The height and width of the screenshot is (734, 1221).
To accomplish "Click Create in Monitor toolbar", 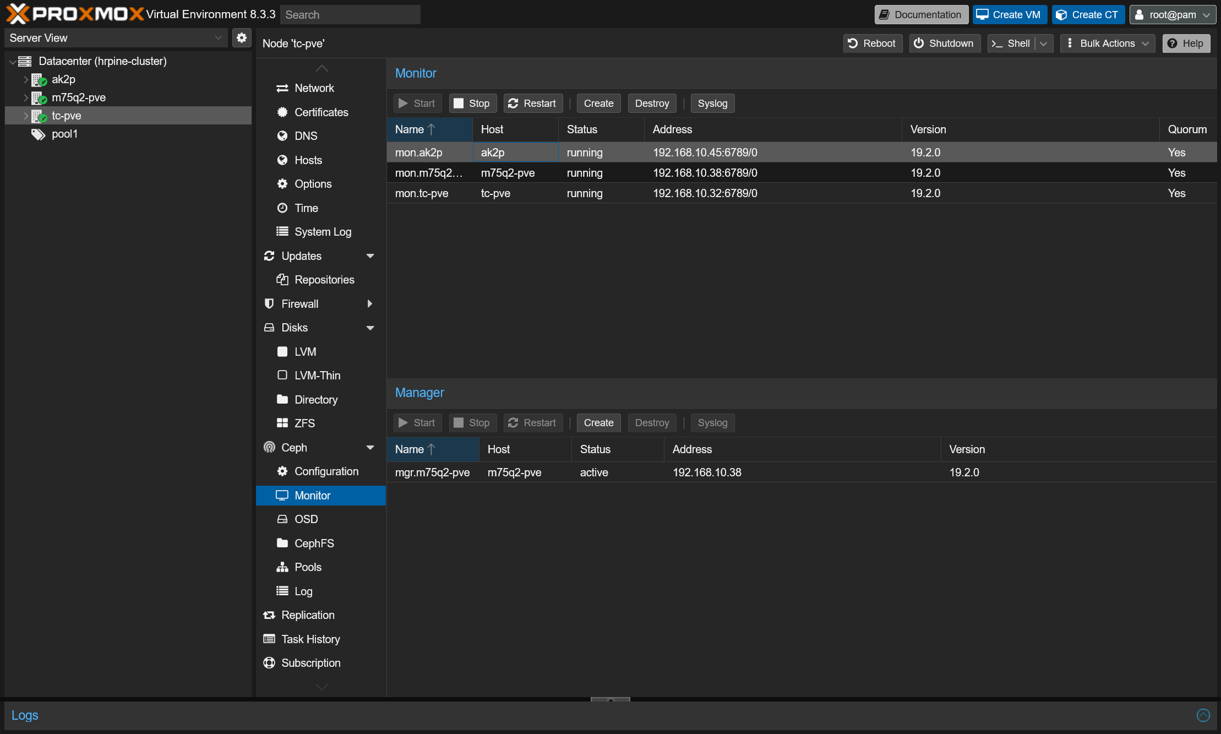I will [x=598, y=104].
